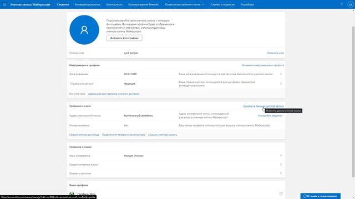Expand the Дата рождения row chevron

coord(281,74)
